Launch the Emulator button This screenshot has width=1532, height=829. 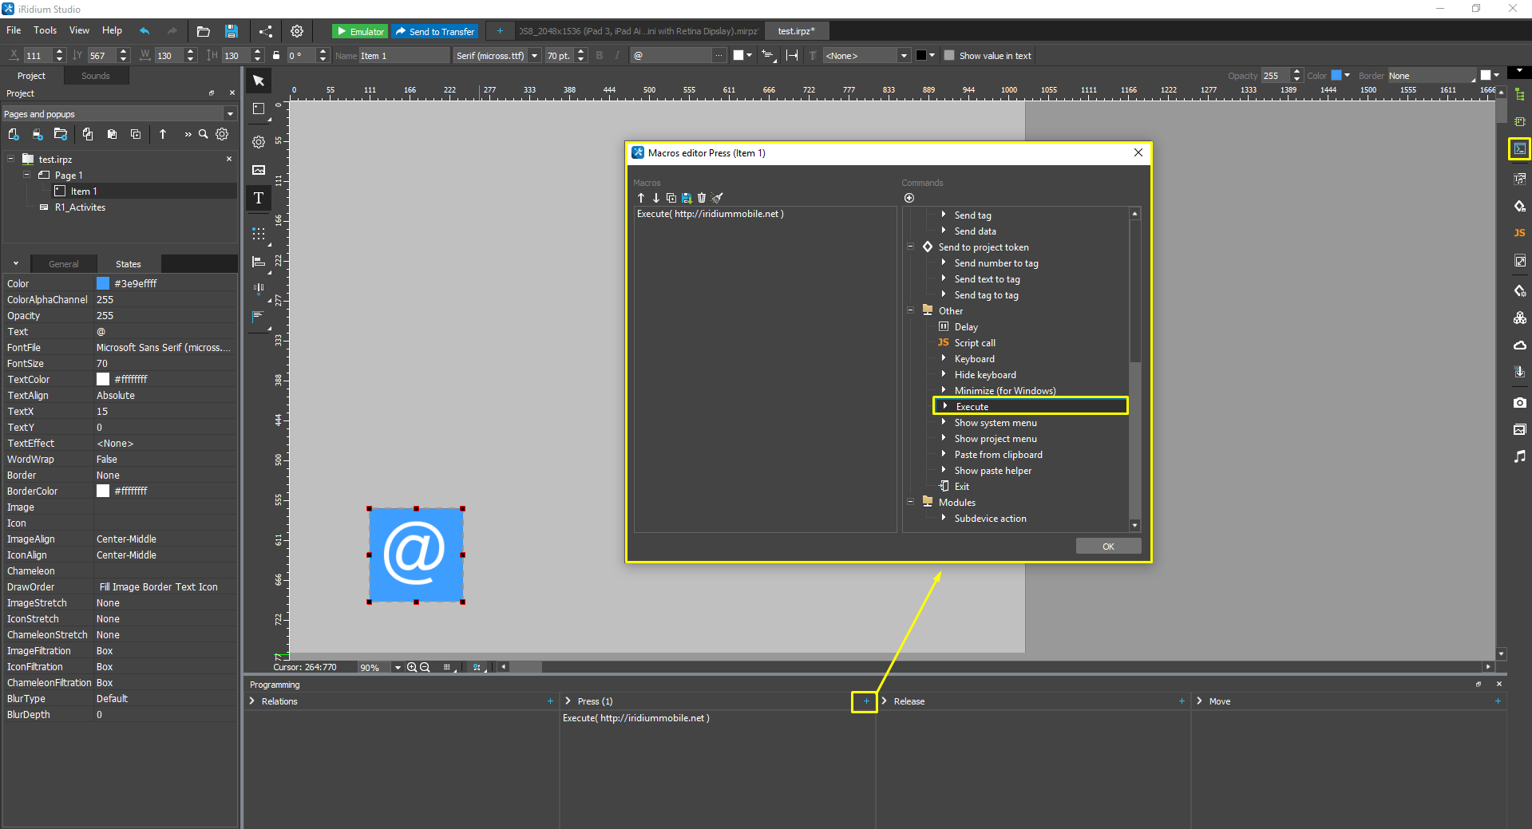tap(360, 31)
